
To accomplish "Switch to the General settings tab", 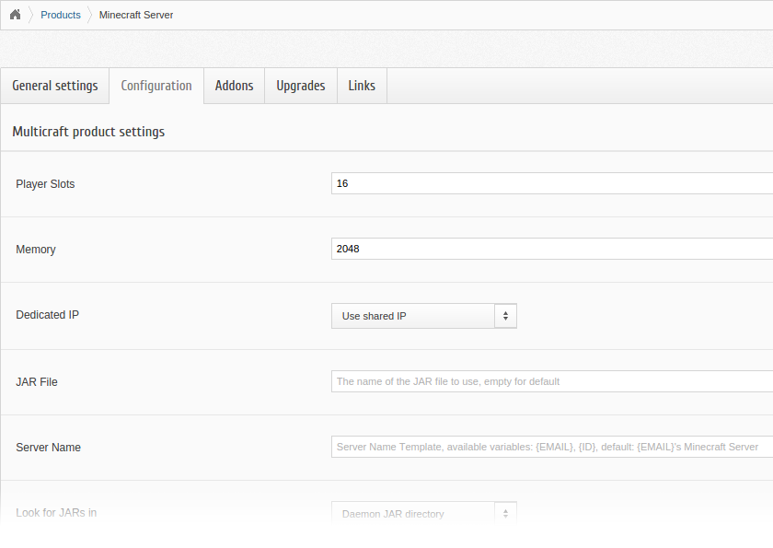I will tap(54, 86).
